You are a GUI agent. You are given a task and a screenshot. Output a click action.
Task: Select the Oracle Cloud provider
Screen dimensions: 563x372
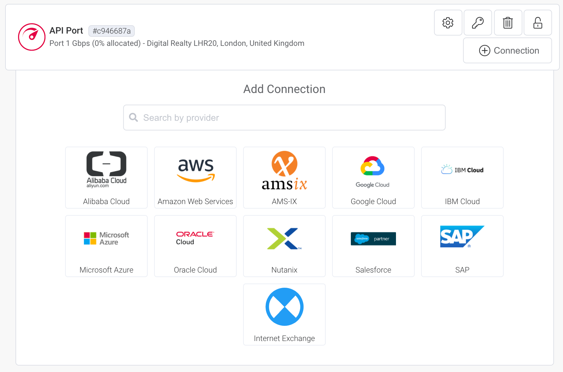pyautogui.click(x=195, y=246)
